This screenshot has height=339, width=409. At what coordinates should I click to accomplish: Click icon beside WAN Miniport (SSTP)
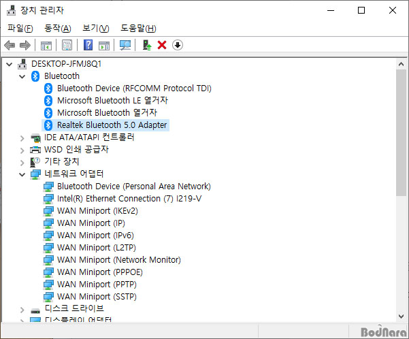[48, 297]
